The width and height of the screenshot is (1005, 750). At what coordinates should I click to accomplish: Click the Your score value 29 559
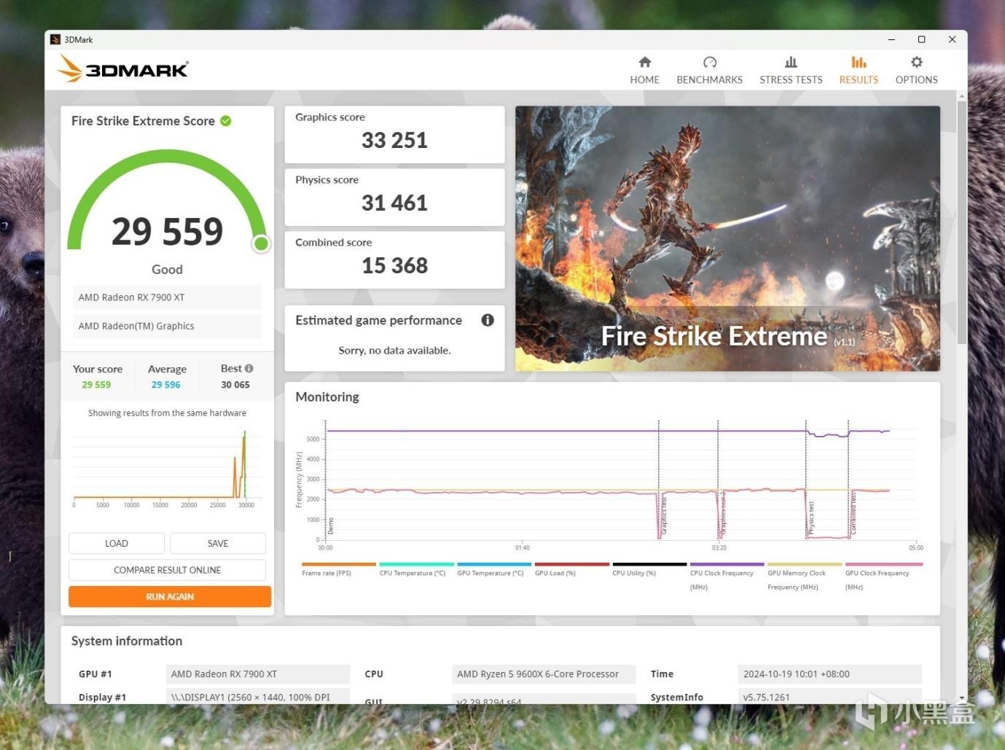(x=96, y=385)
